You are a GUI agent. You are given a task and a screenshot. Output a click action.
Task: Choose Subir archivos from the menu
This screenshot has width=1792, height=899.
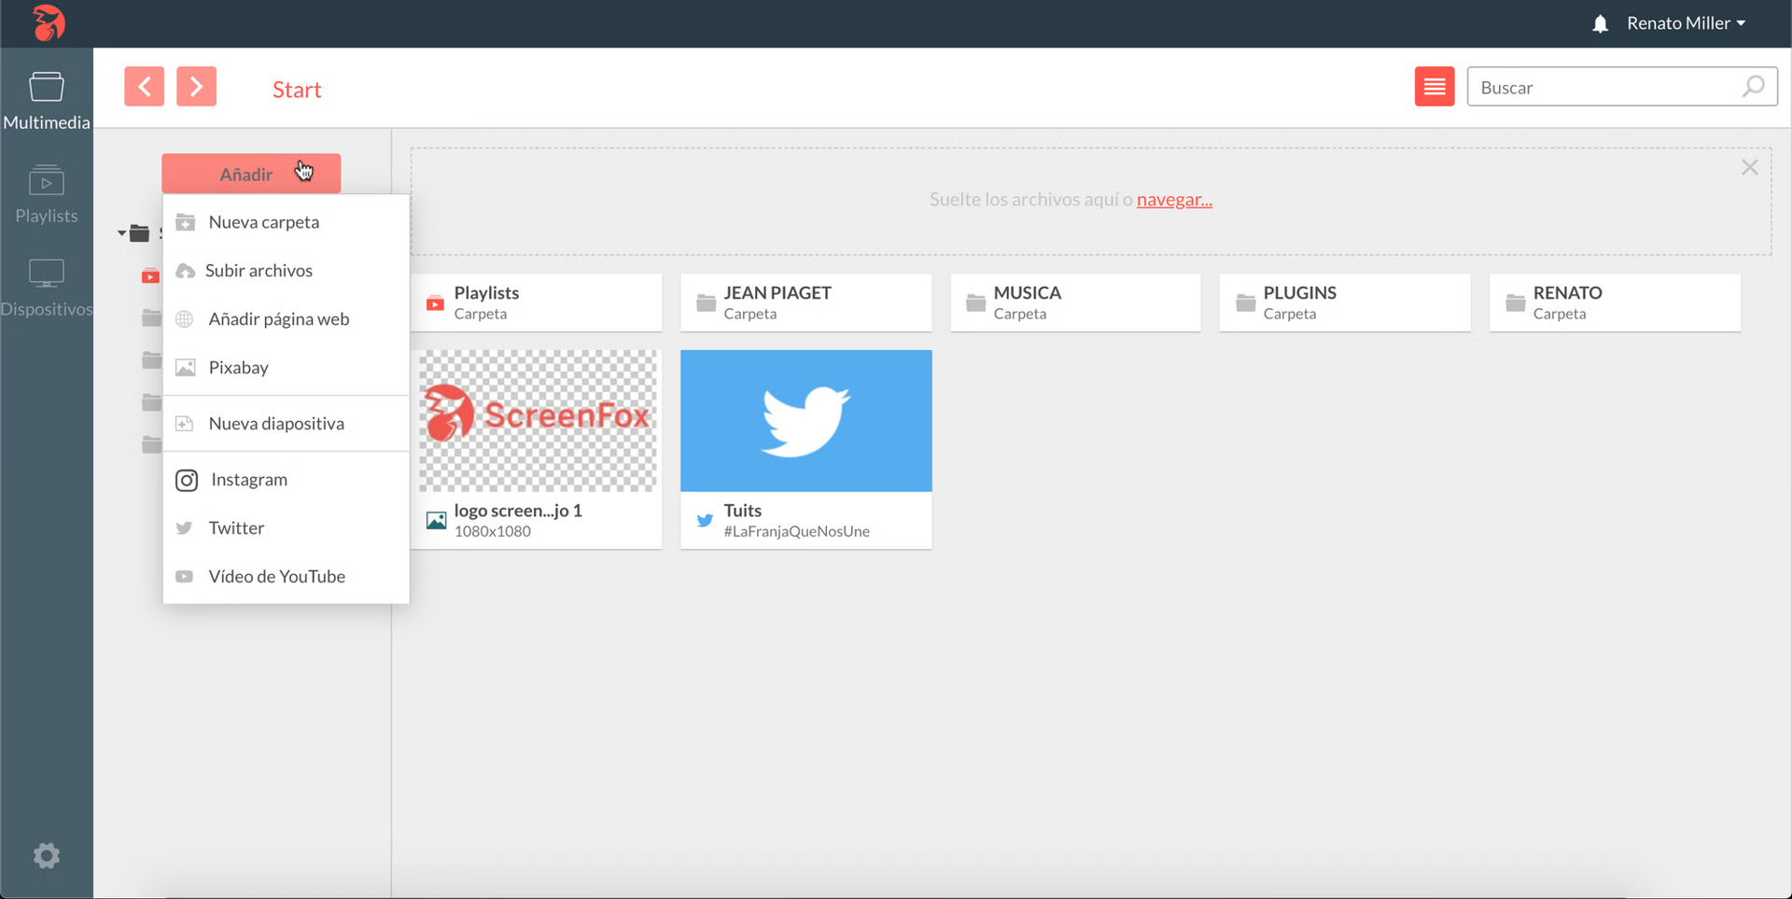click(x=286, y=271)
